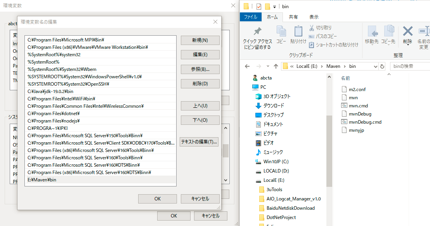Select Win10JP (C:) drive in the sidebar
This screenshot has height=226, width=430.
(x=272, y=162)
